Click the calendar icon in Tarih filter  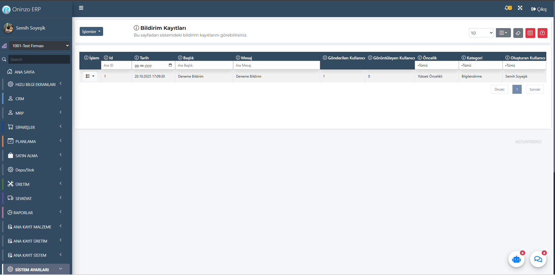pyautogui.click(x=170, y=65)
